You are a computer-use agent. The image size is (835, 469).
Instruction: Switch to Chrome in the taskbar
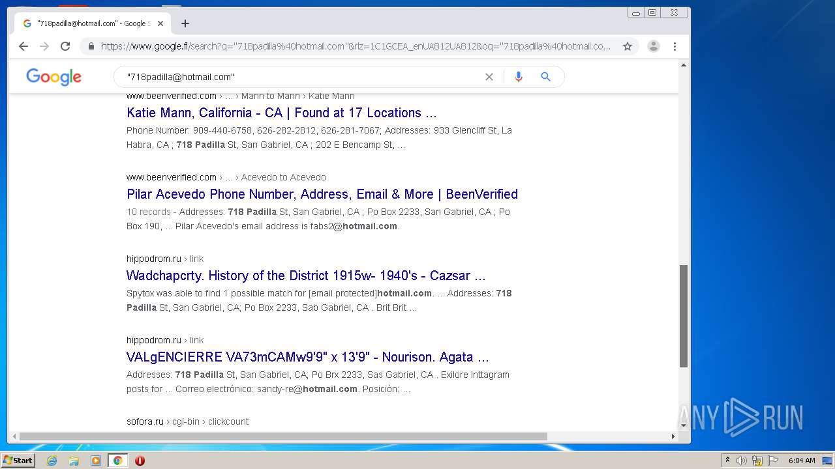pyautogui.click(x=118, y=461)
